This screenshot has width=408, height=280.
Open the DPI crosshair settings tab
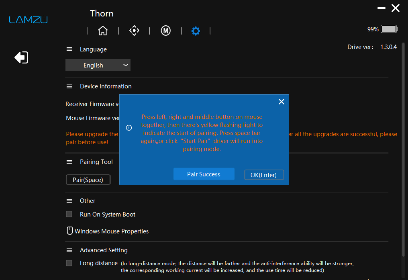pyautogui.click(x=134, y=31)
